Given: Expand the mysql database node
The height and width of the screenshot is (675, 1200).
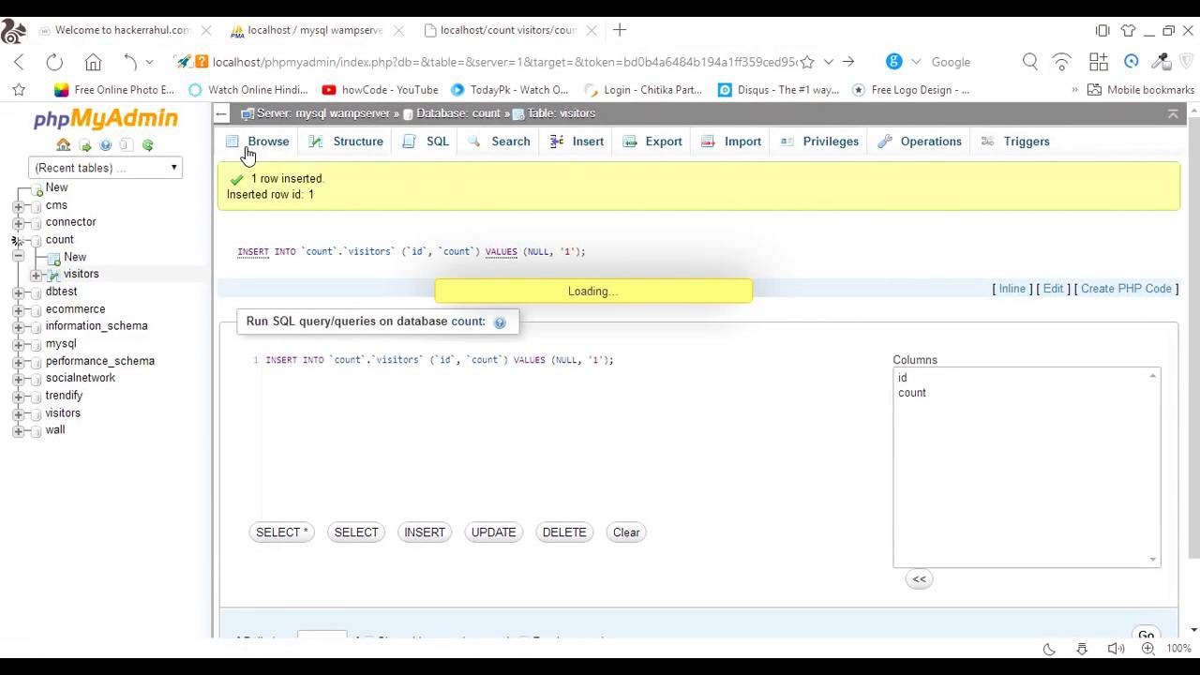Looking at the screenshot, I should 18,344.
